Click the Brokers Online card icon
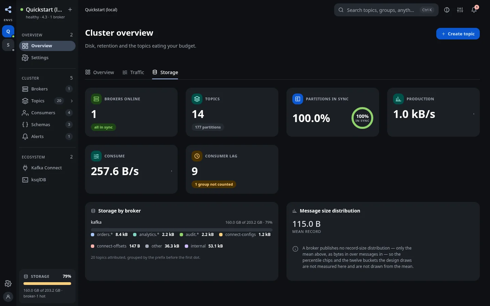490x306 pixels. pos(96,99)
